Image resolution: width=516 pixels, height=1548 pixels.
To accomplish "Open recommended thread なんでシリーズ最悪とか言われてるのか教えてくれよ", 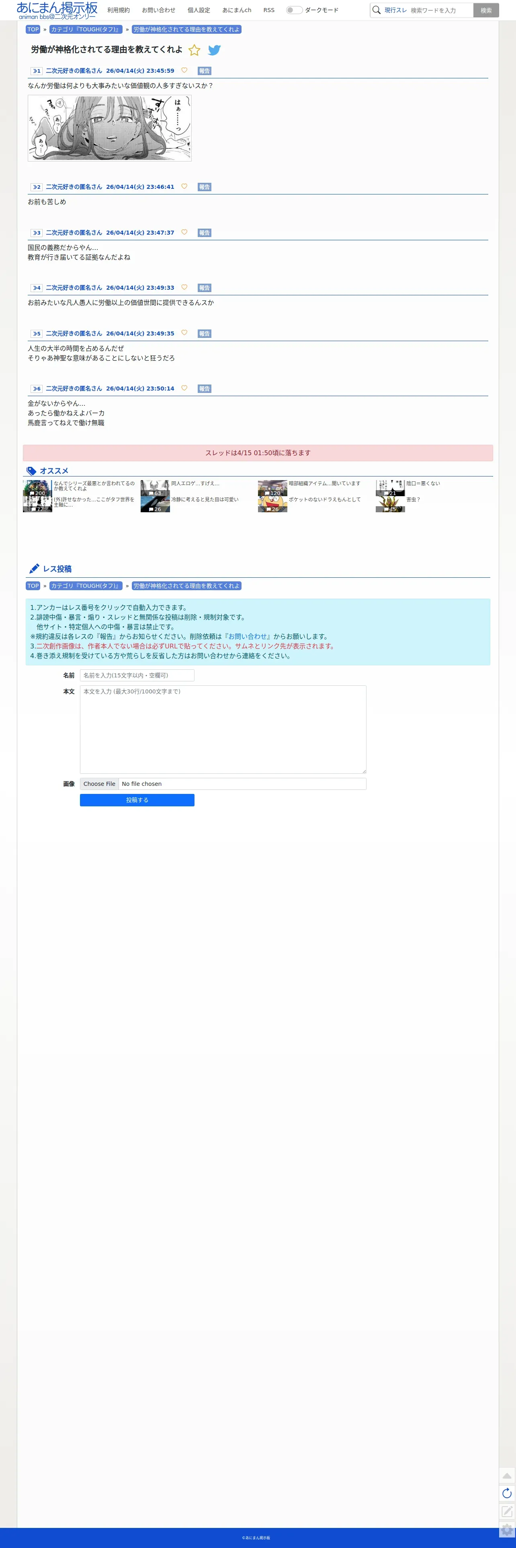I will pyautogui.click(x=94, y=486).
